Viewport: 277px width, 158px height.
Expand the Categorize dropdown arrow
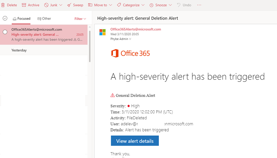143,5
